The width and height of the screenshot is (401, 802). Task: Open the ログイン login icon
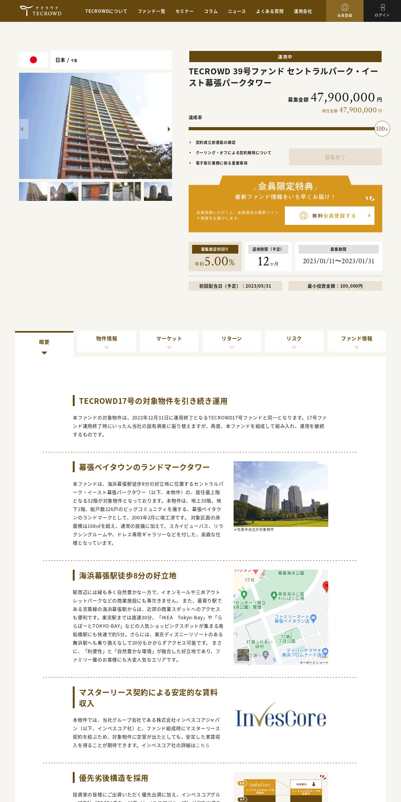click(382, 11)
